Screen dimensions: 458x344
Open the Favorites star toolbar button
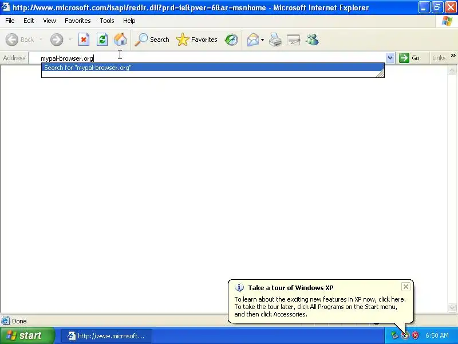196,40
